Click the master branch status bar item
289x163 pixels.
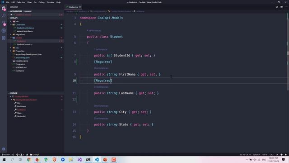pyautogui.click(x=6, y=155)
